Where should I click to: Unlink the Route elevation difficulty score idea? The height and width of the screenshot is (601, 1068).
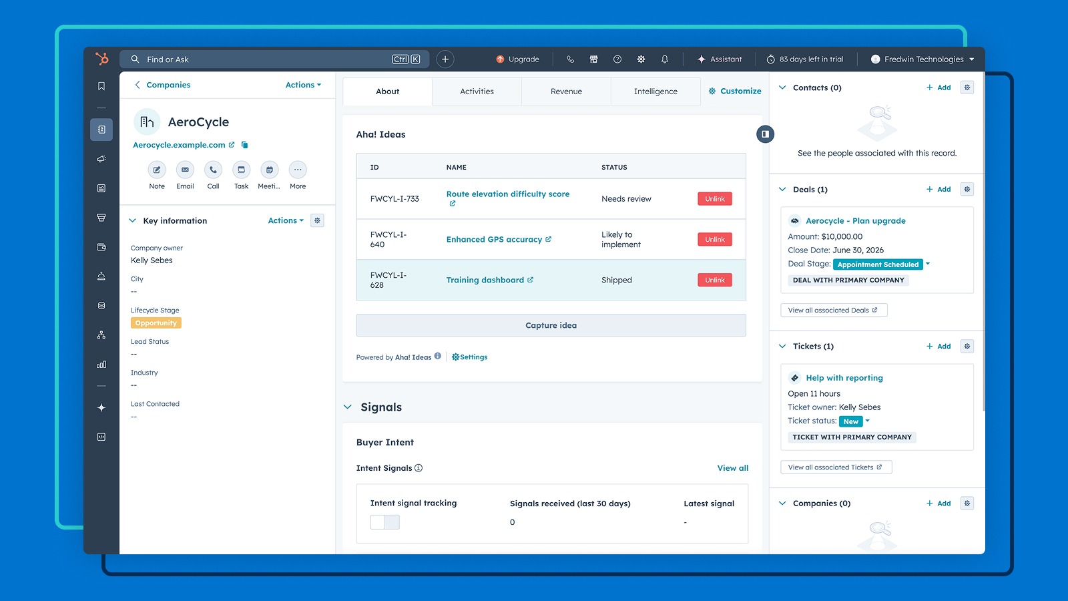click(x=715, y=199)
